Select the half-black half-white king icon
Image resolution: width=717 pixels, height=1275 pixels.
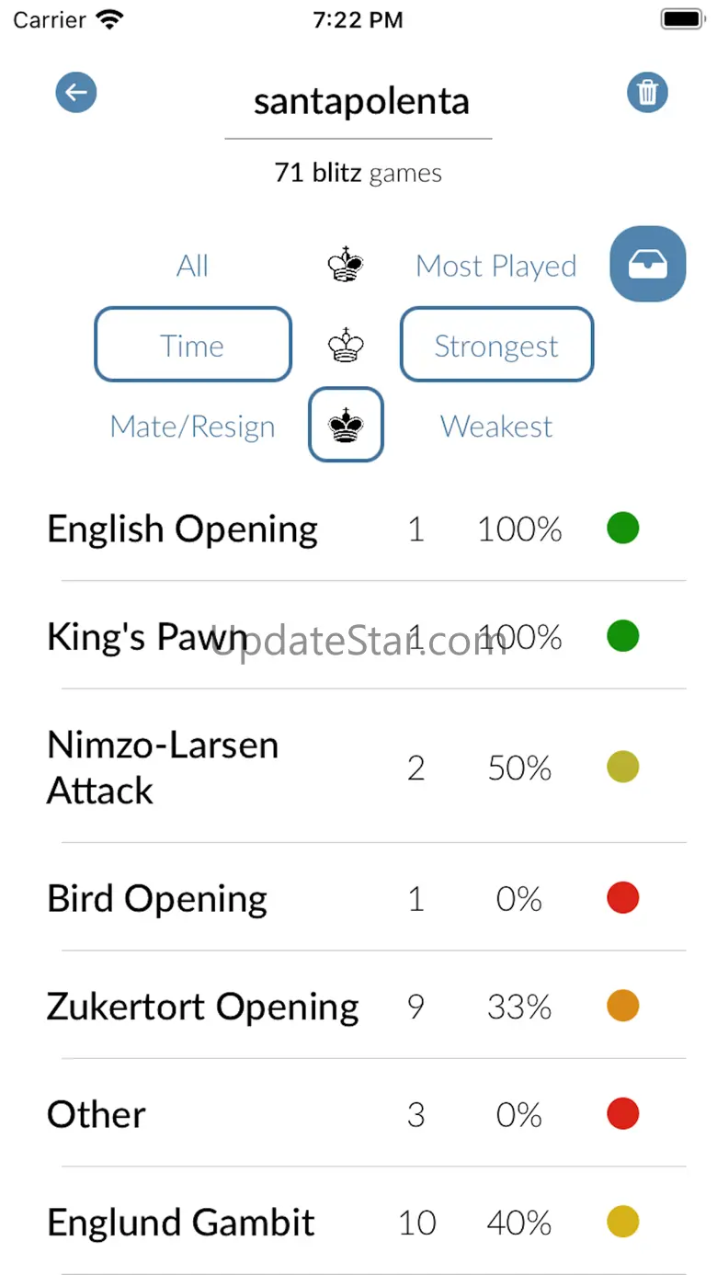346,267
